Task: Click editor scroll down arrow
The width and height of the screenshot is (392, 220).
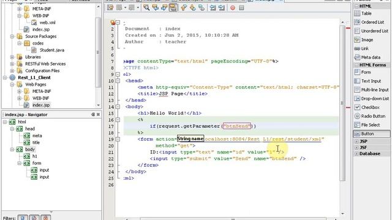Action: 342,214
